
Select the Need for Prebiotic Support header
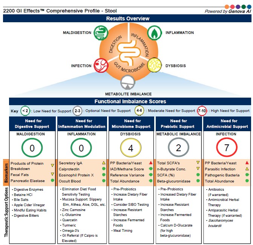click(178, 124)
